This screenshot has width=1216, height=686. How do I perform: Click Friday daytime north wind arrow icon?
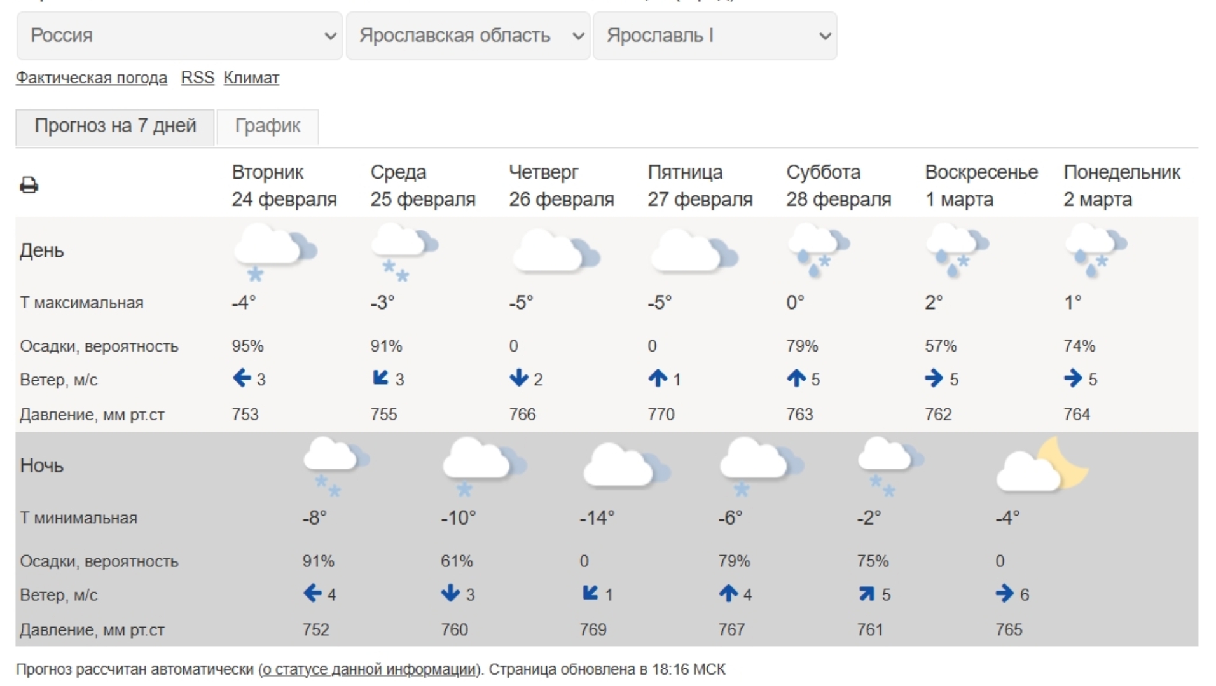(658, 379)
